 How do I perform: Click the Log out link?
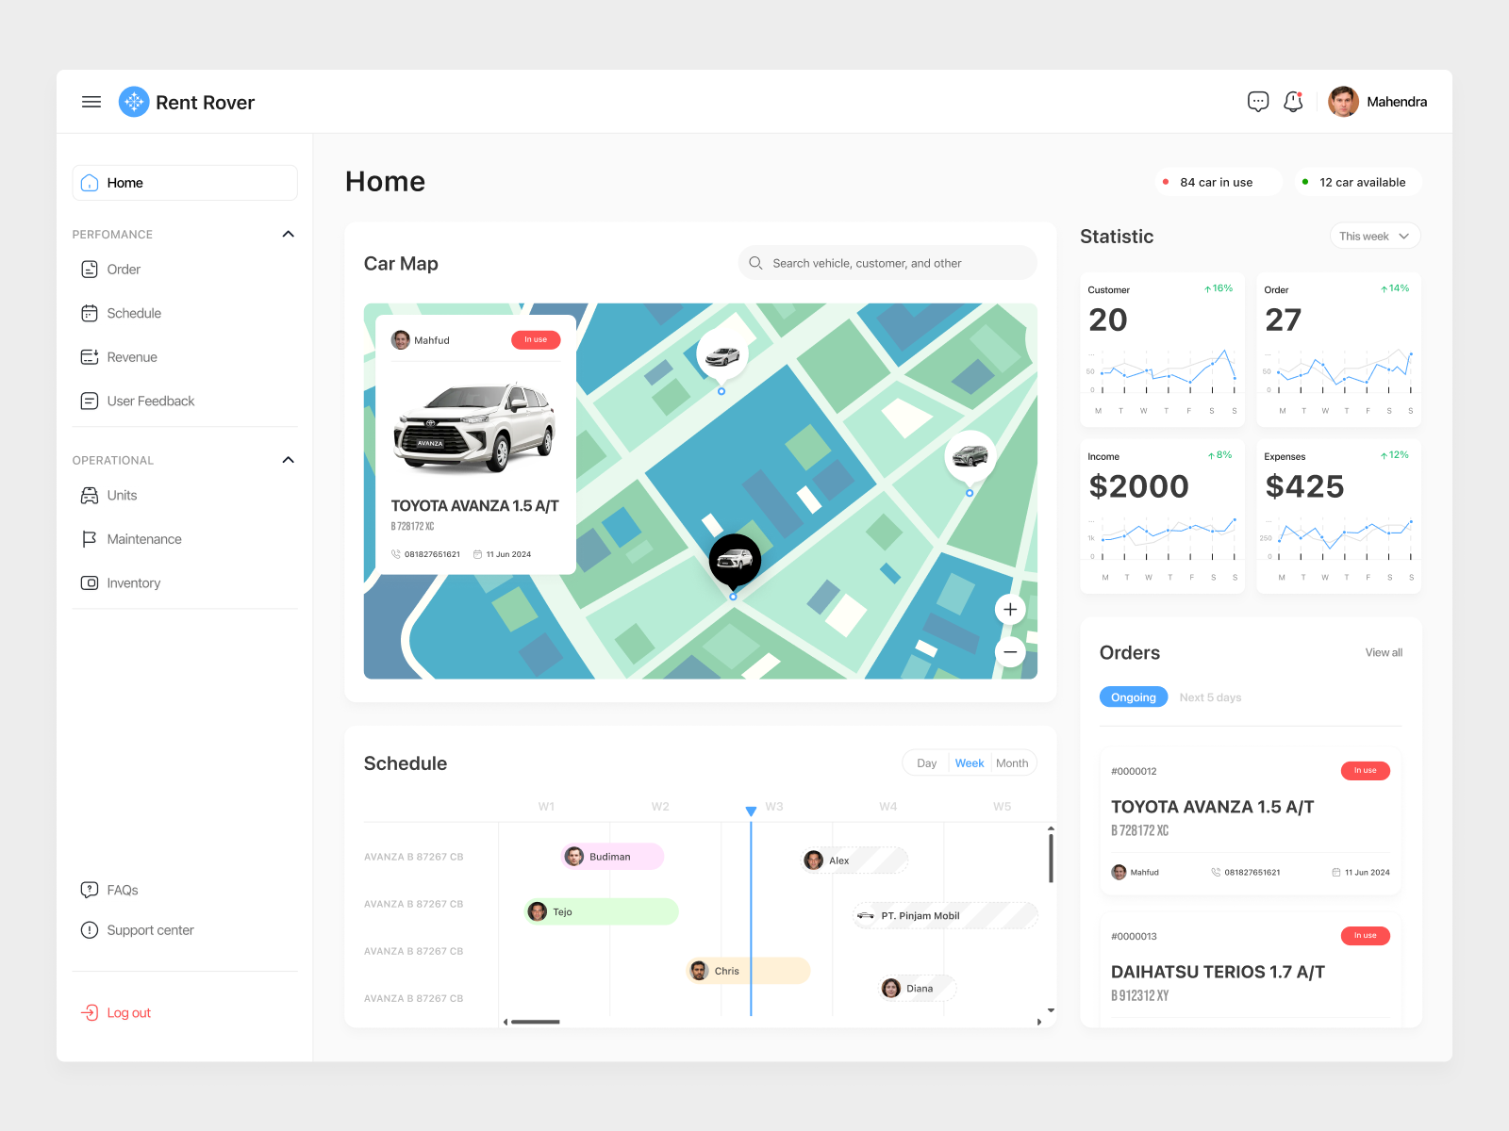point(128,1012)
